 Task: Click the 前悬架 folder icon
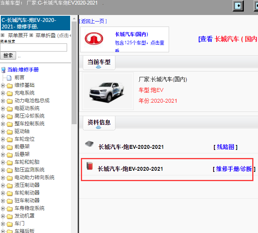tap(10, 147)
